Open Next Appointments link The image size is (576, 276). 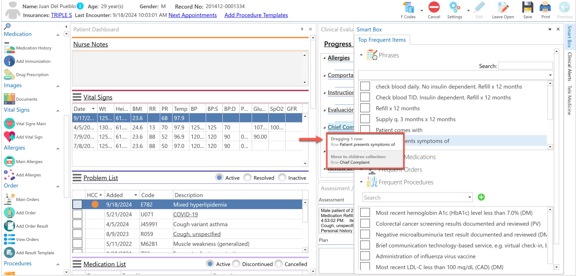pos(193,15)
